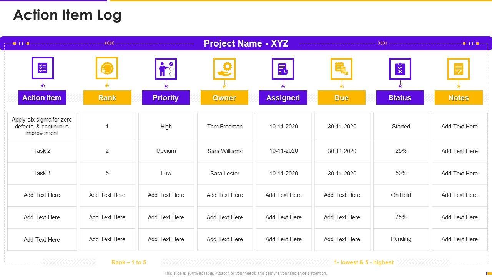Image resolution: width=492 pixels, height=277 pixels.
Task: Click the owner "Sara Lester"
Action: [x=225, y=174]
